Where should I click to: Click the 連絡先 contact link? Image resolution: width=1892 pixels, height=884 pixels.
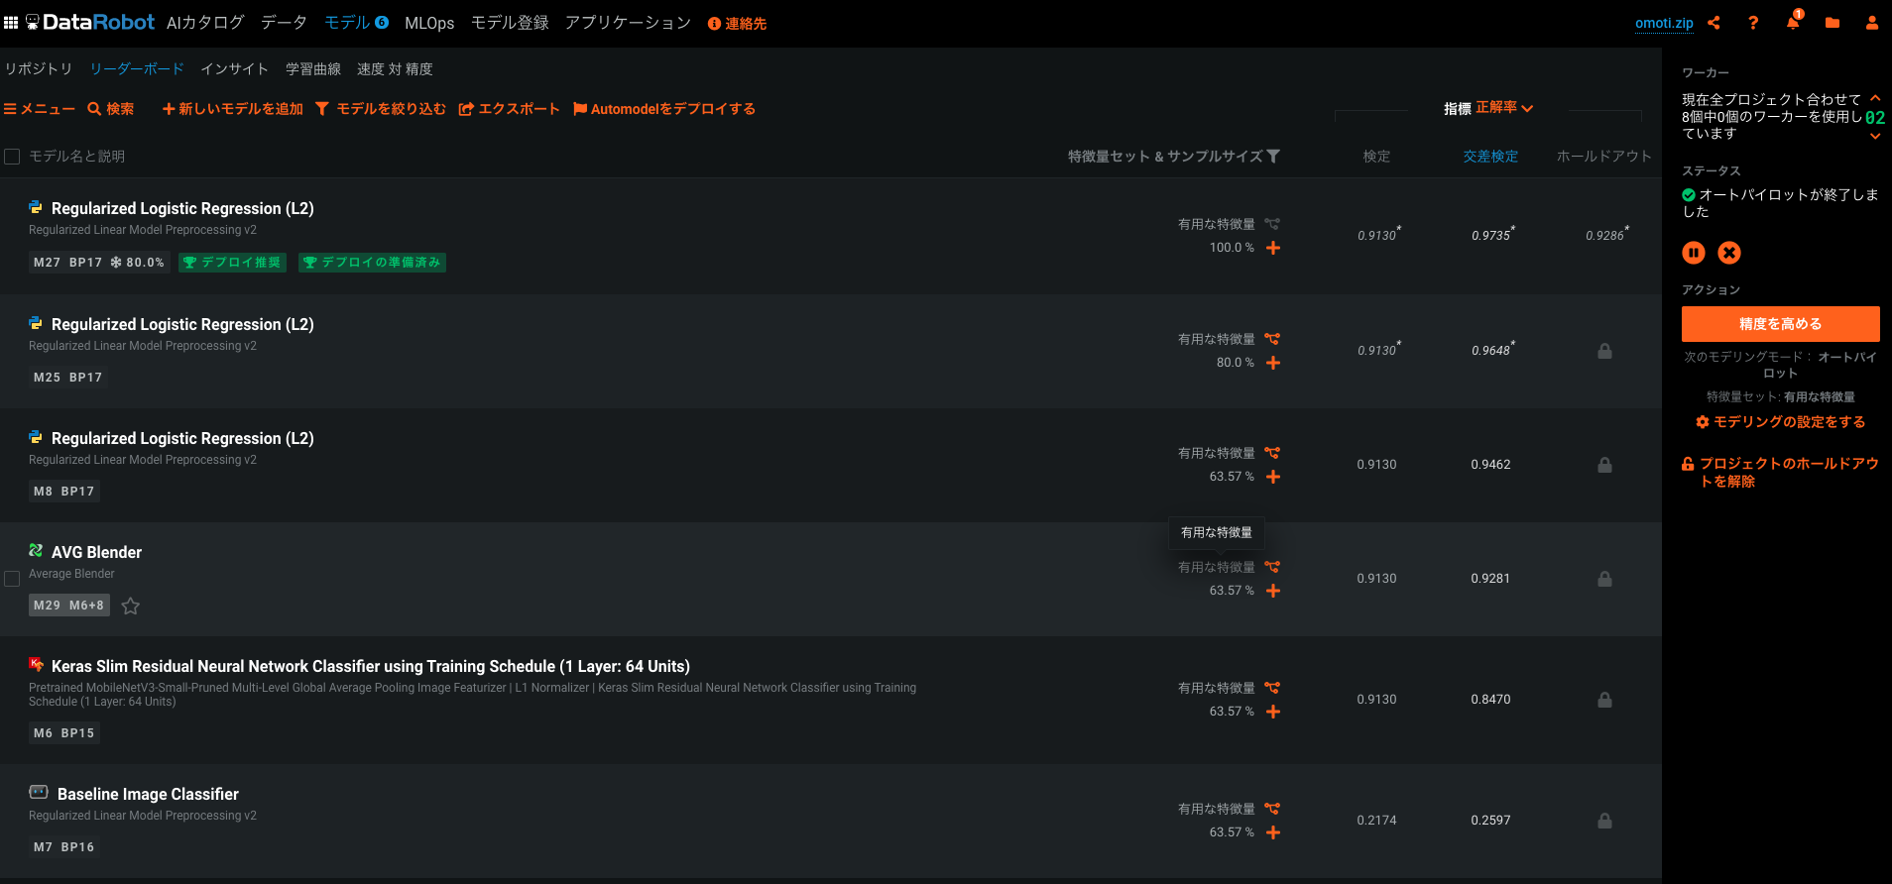click(x=737, y=24)
